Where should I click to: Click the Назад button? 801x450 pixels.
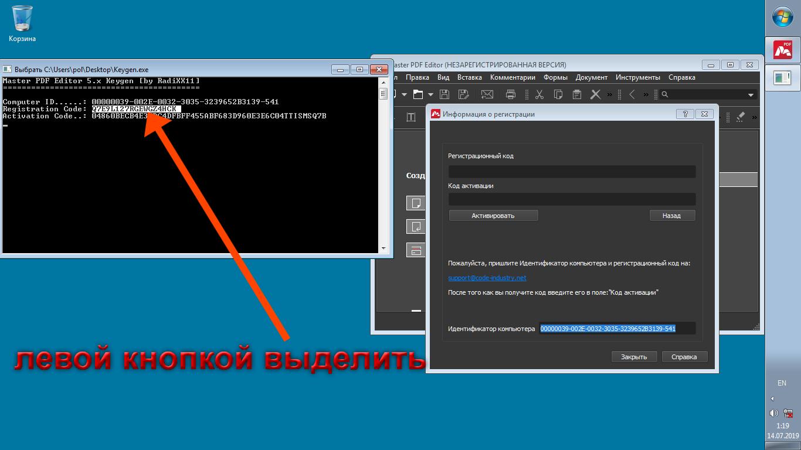672,216
